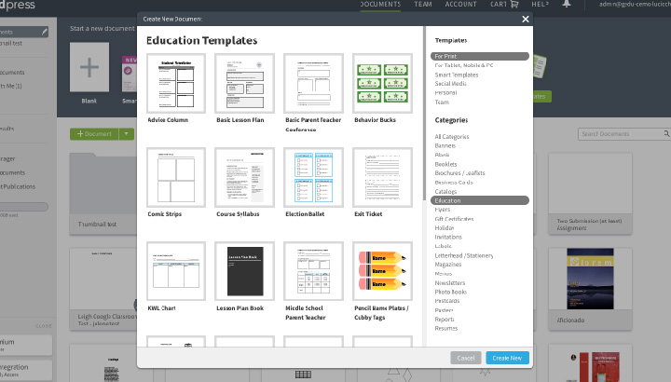Choose Brochures / Leaflets category
Image resolution: width=671 pixels, height=382 pixels.
click(459, 173)
